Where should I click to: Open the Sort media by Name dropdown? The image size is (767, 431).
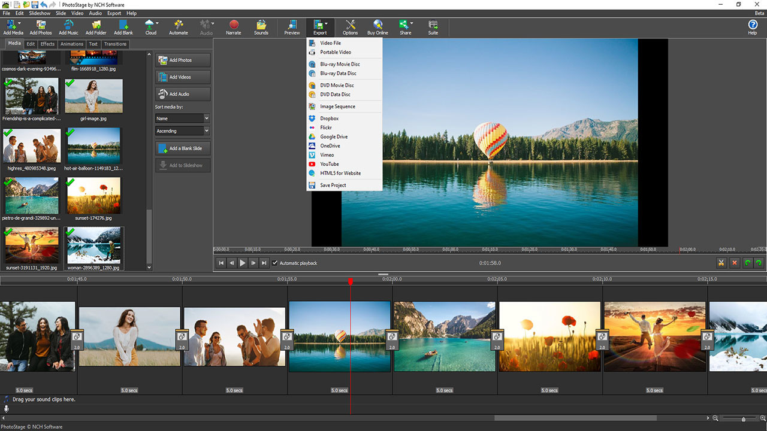click(182, 118)
